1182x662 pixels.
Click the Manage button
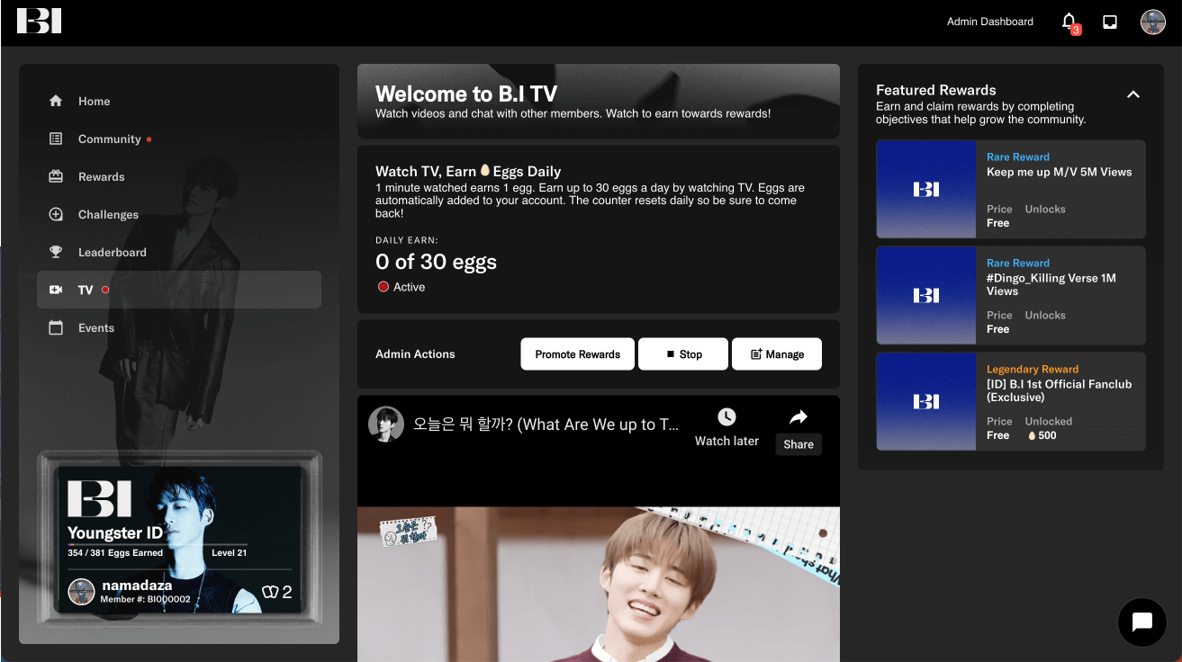777,354
